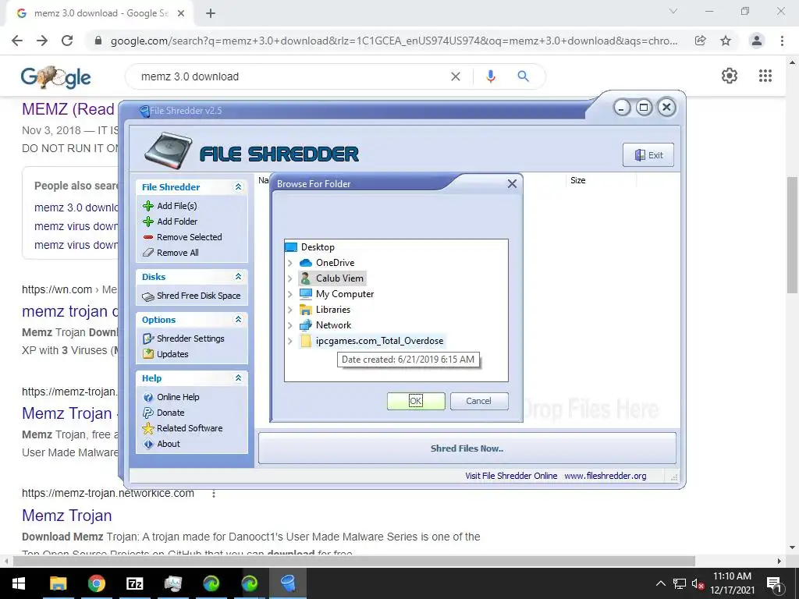This screenshot has width=799, height=599.
Task: Click the Updates icon in Options
Action: (147, 354)
